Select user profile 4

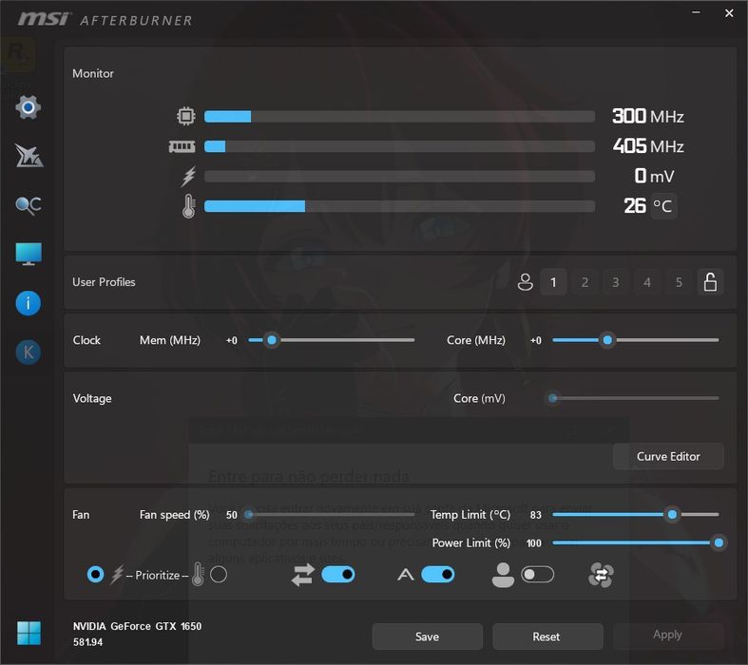(647, 282)
